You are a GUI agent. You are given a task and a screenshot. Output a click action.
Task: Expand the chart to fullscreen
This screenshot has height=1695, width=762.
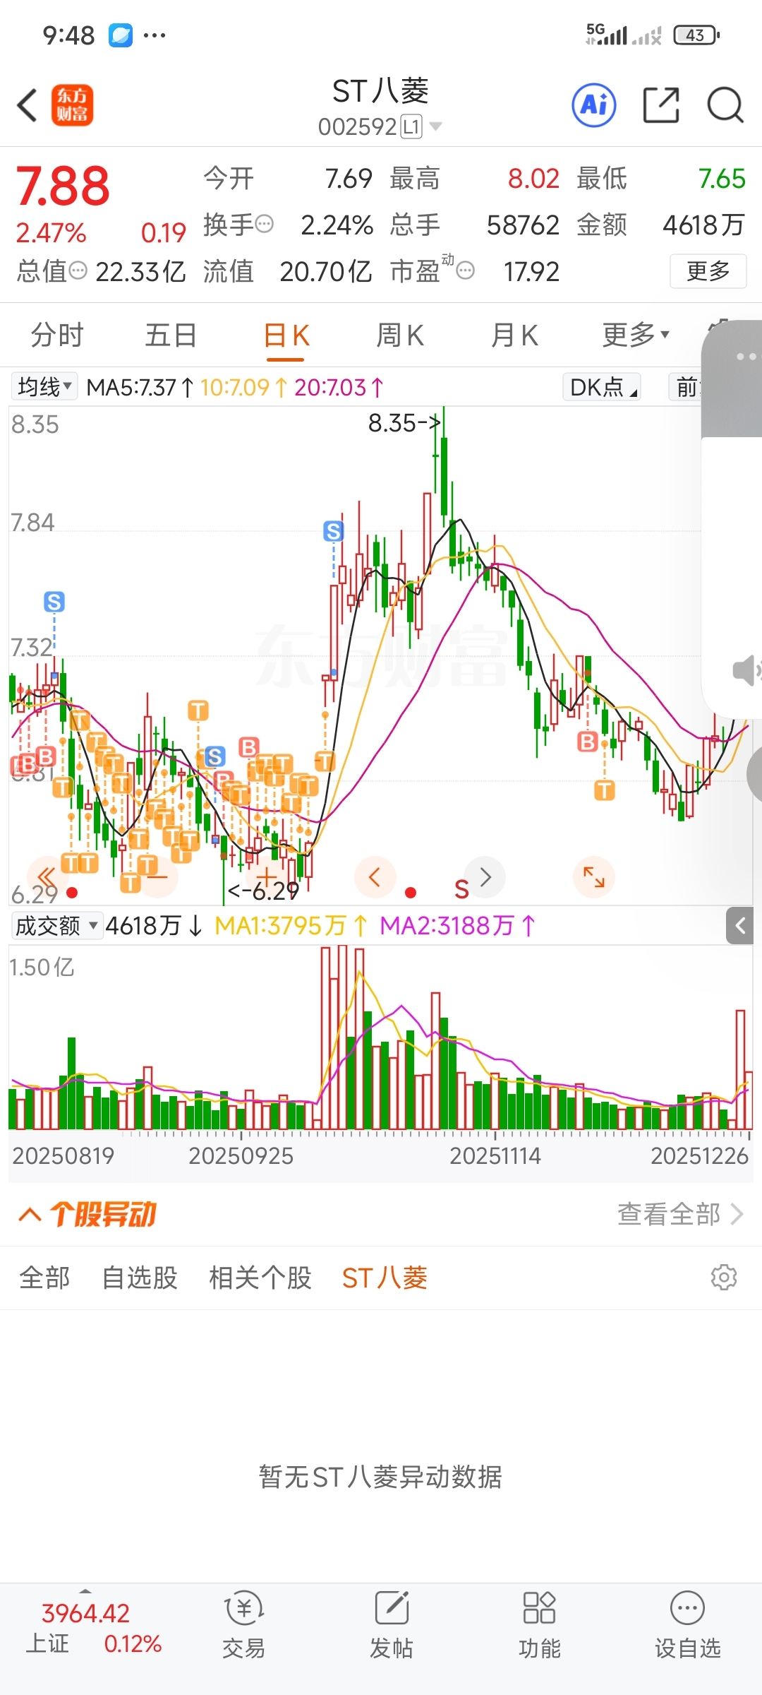point(594,877)
